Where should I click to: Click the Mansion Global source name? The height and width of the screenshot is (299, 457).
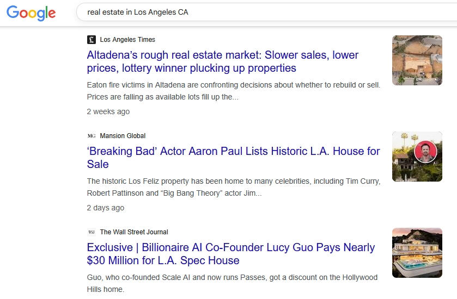(x=123, y=136)
